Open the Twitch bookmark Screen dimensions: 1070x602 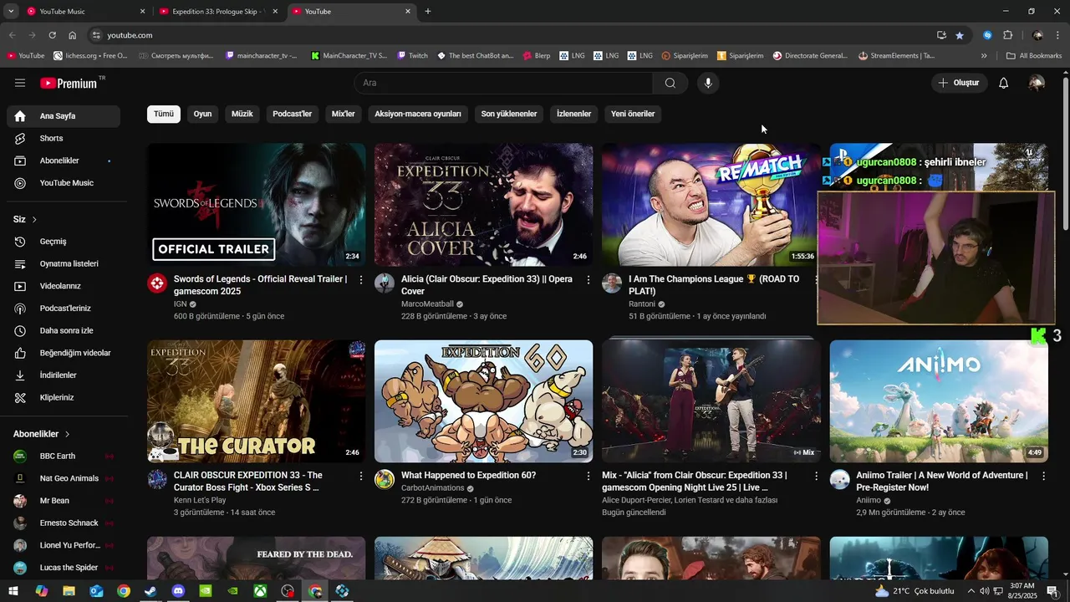click(x=413, y=56)
